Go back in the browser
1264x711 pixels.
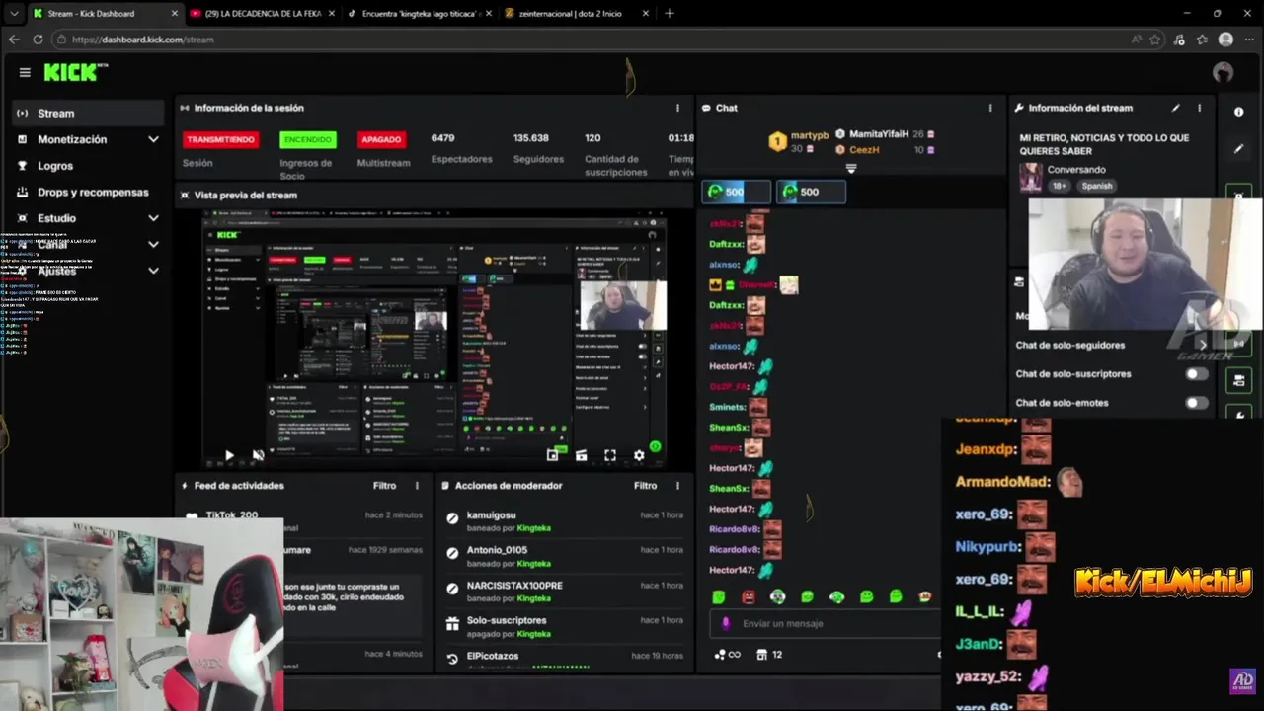click(13, 39)
